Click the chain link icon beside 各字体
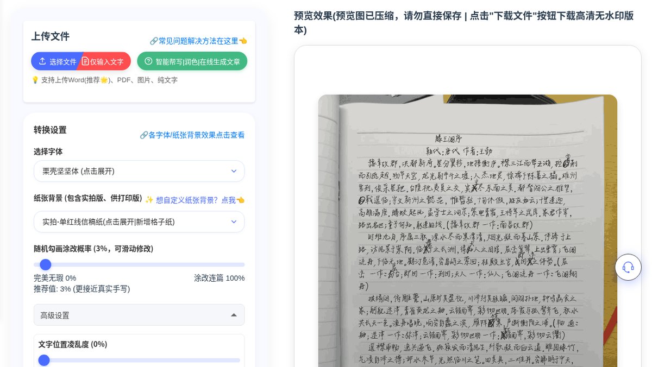 [144, 135]
